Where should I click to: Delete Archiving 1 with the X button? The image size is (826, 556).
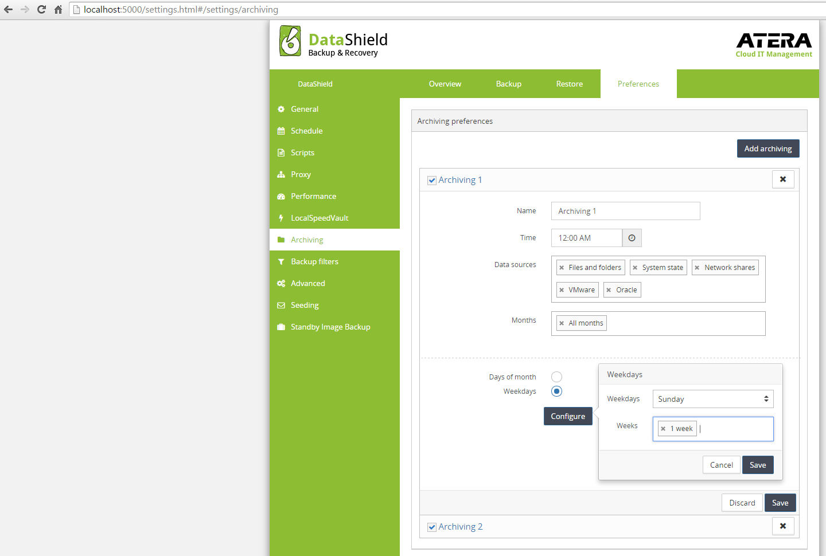point(782,179)
